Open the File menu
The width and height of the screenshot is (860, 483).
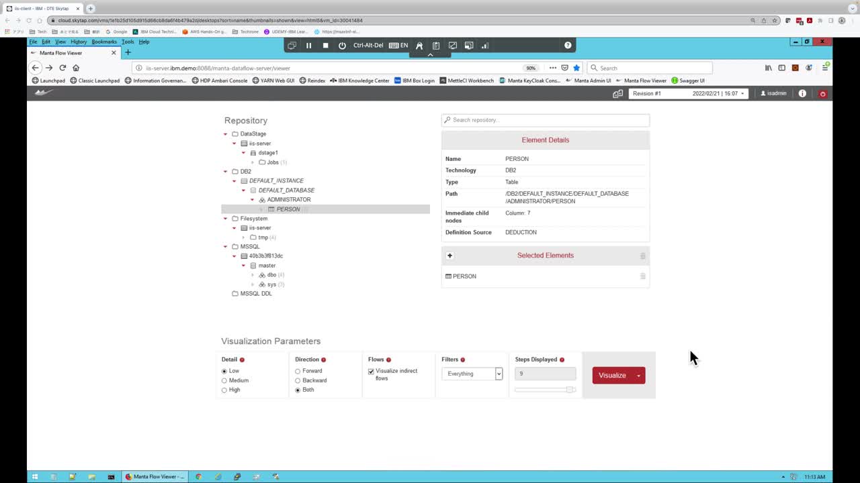[x=33, y=42]
